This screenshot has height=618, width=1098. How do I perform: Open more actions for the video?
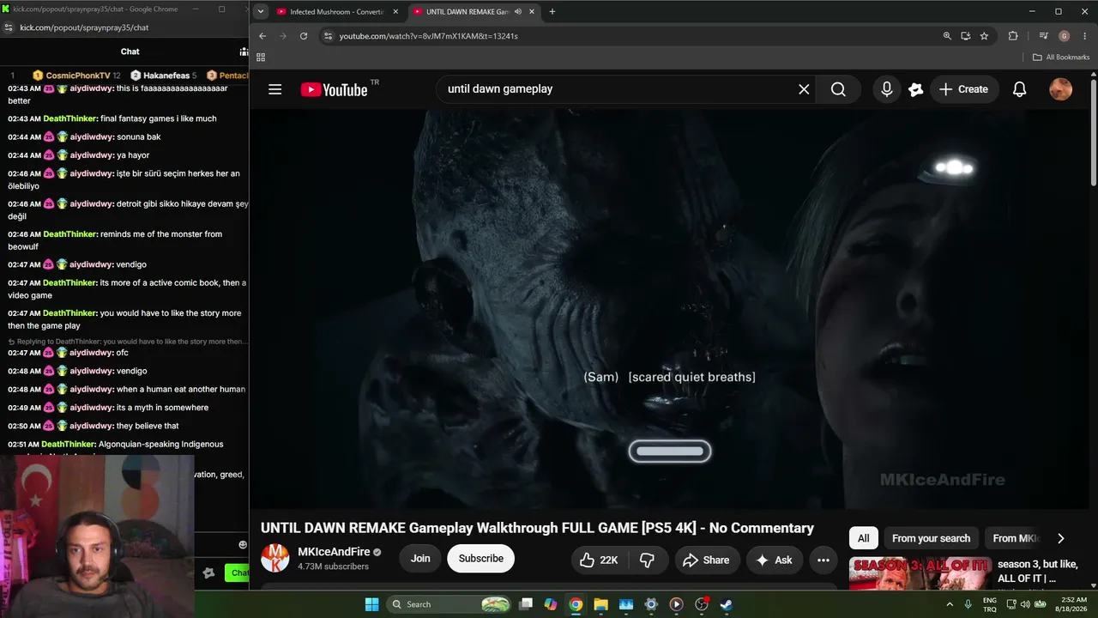pos(823,560)
